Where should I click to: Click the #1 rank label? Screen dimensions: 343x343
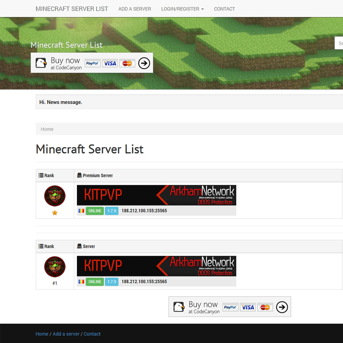pyautogui.click(x=54, y=283)
